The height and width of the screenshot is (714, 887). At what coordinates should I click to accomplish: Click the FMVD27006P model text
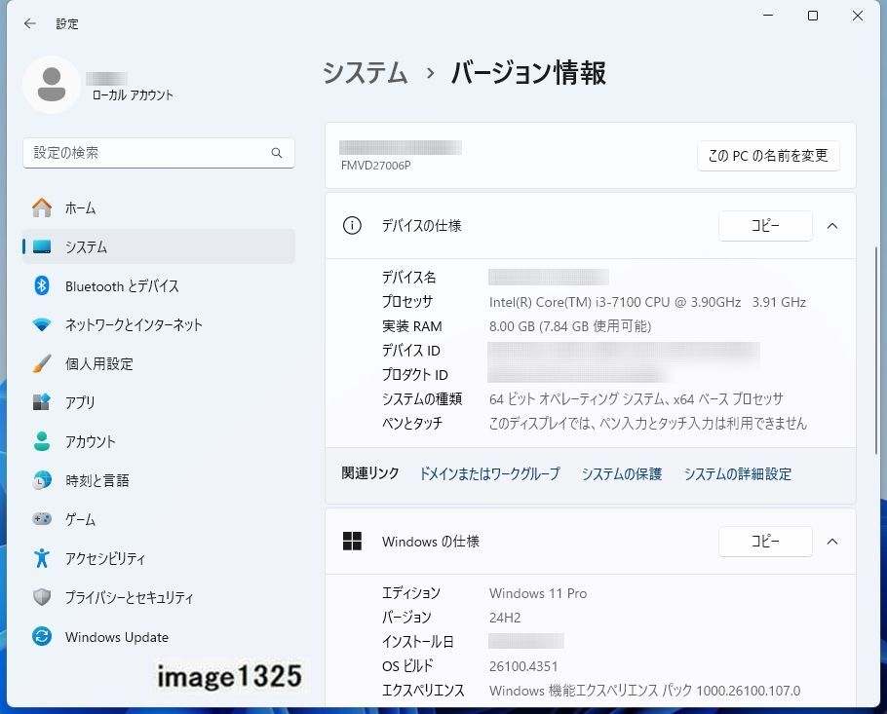tap(375, 166)
